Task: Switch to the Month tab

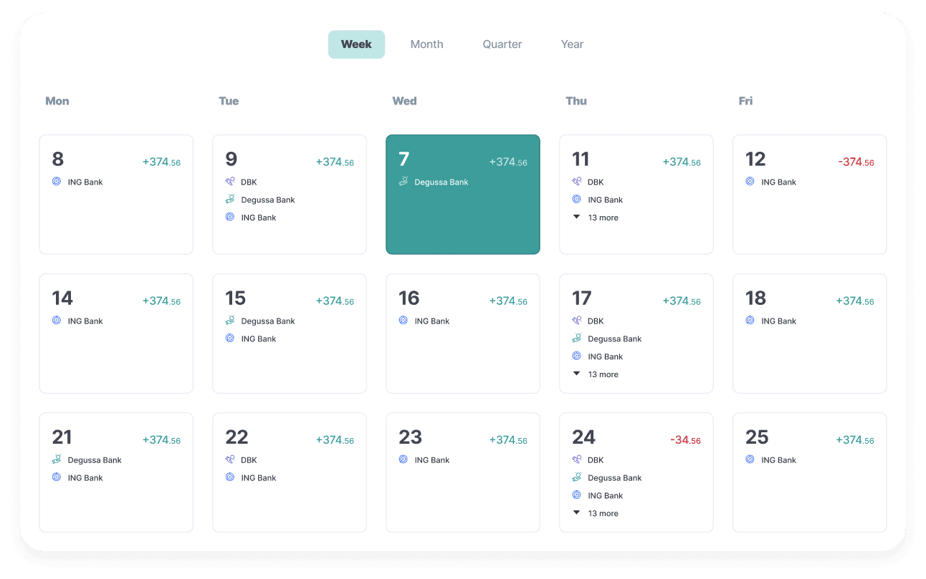Action: (x=426, y=44)
